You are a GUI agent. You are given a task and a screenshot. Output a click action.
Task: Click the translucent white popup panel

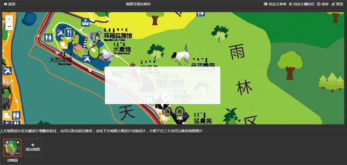pyautogui.click(x=163, y=85)
